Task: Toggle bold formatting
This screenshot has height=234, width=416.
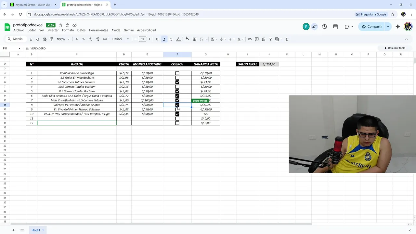Action: pos(157,39)
